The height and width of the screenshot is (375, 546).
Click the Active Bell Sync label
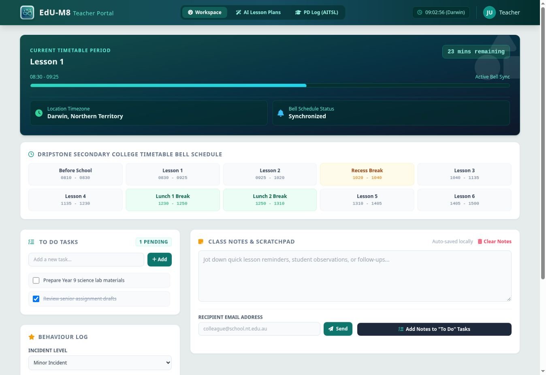[493, 77]
